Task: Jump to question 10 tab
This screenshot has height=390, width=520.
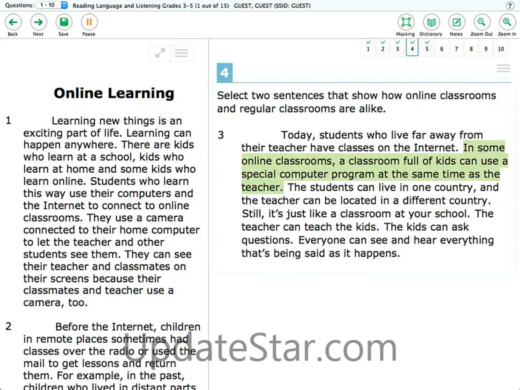Action: (501, 49)
